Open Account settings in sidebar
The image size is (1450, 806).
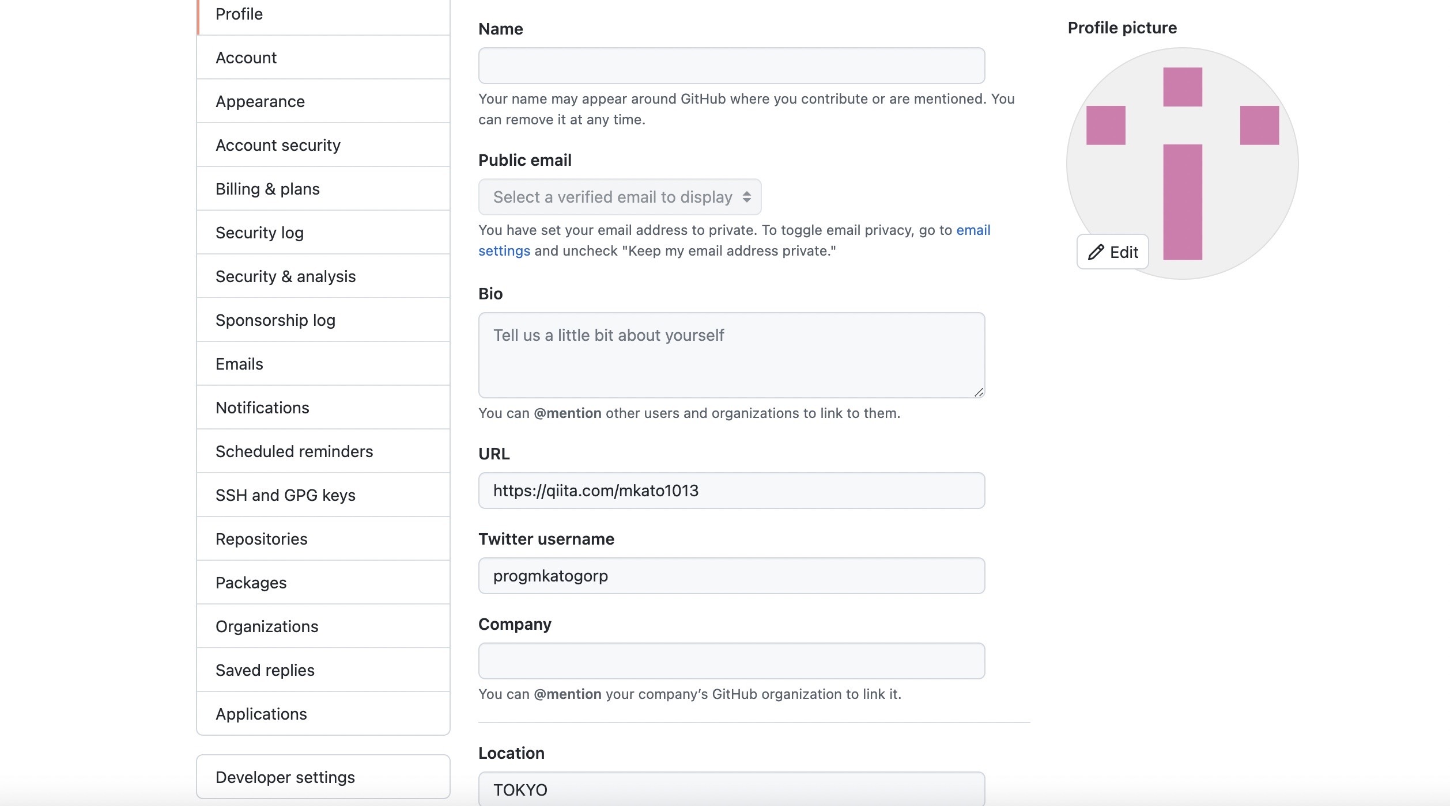click(x=246, y=58)
